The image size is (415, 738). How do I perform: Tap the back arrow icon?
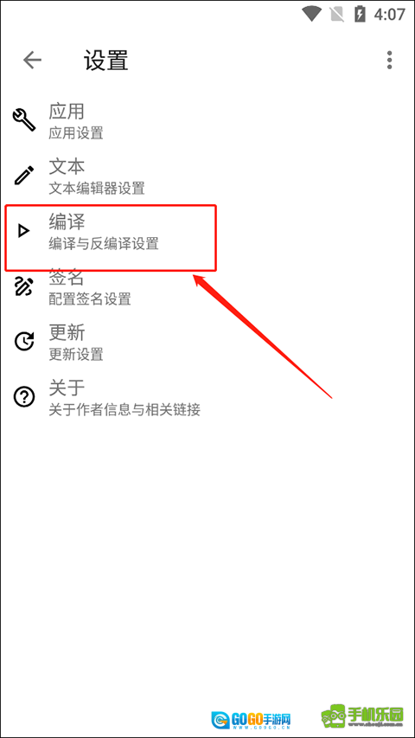pyautogui.click(x=33, y=61)
